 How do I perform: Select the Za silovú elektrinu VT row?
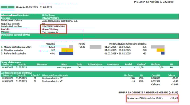(90, 81)
